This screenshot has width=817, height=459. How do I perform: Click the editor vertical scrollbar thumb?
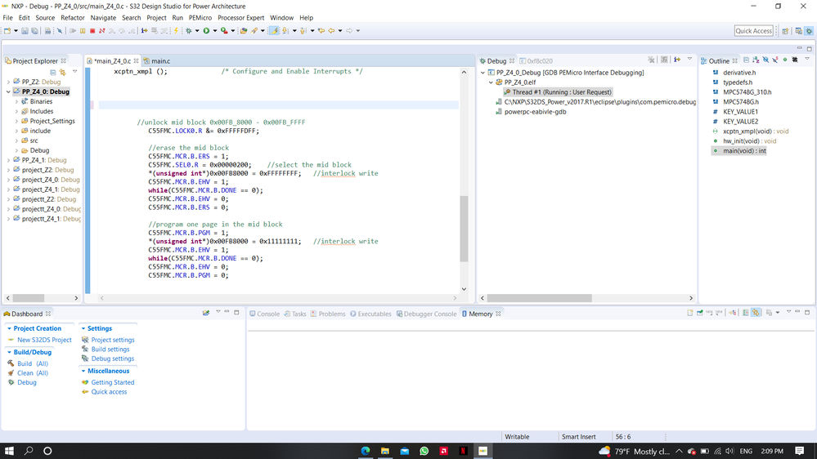[464, 228]
